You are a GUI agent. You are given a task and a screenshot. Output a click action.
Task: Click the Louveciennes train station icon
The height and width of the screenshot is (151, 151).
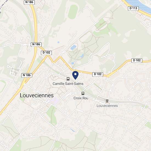[107, 101]
